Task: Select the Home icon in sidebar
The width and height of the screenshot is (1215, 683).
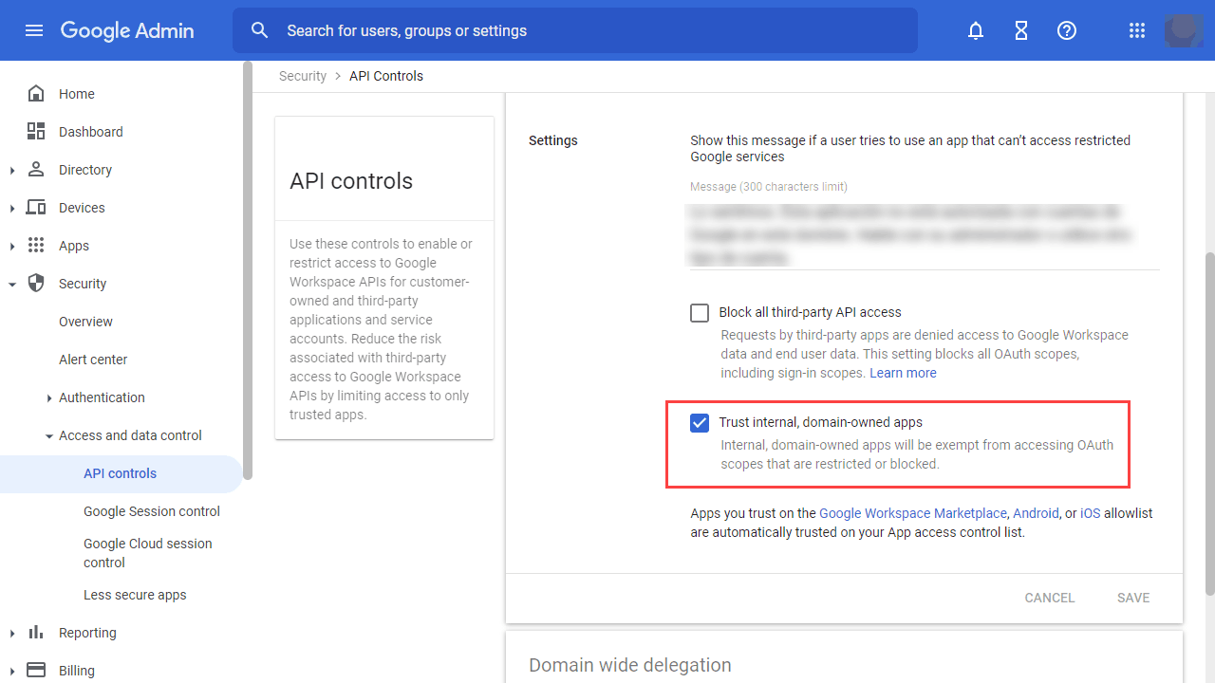Action: coord(35,93)
